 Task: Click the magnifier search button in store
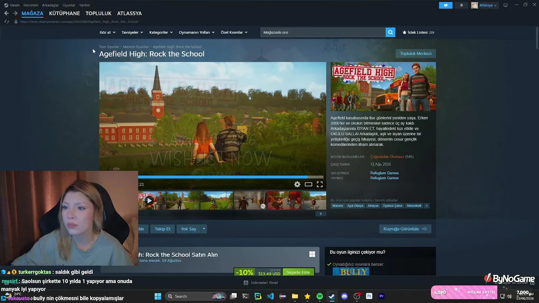(390, 32)
